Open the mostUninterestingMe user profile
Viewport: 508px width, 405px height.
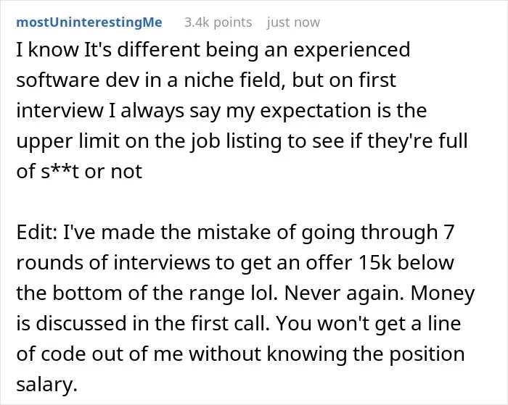(89, 22)
